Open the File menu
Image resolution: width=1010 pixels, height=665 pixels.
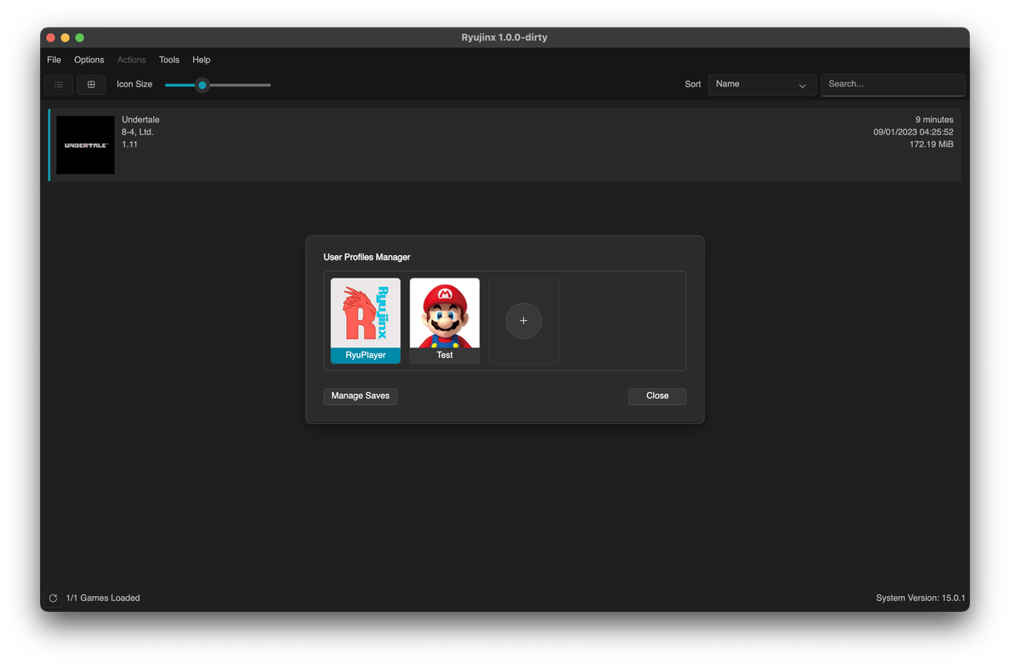[x=54, y=60]
